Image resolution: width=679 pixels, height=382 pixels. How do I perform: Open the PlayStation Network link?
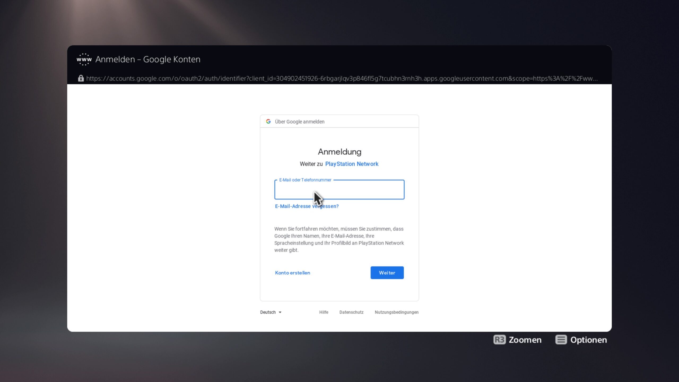click(x=352, y=164)
